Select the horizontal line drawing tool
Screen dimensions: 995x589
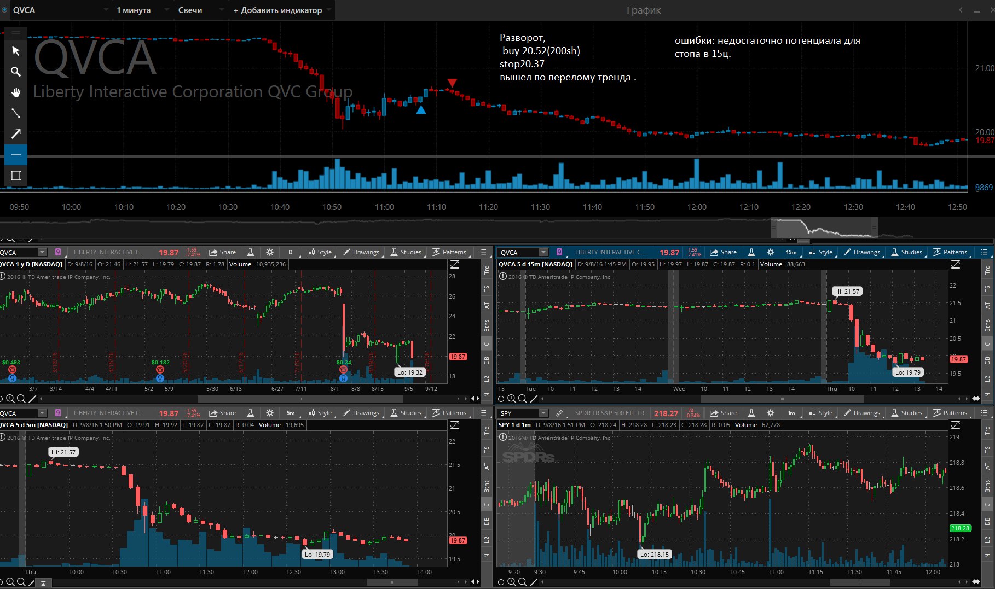16,155
